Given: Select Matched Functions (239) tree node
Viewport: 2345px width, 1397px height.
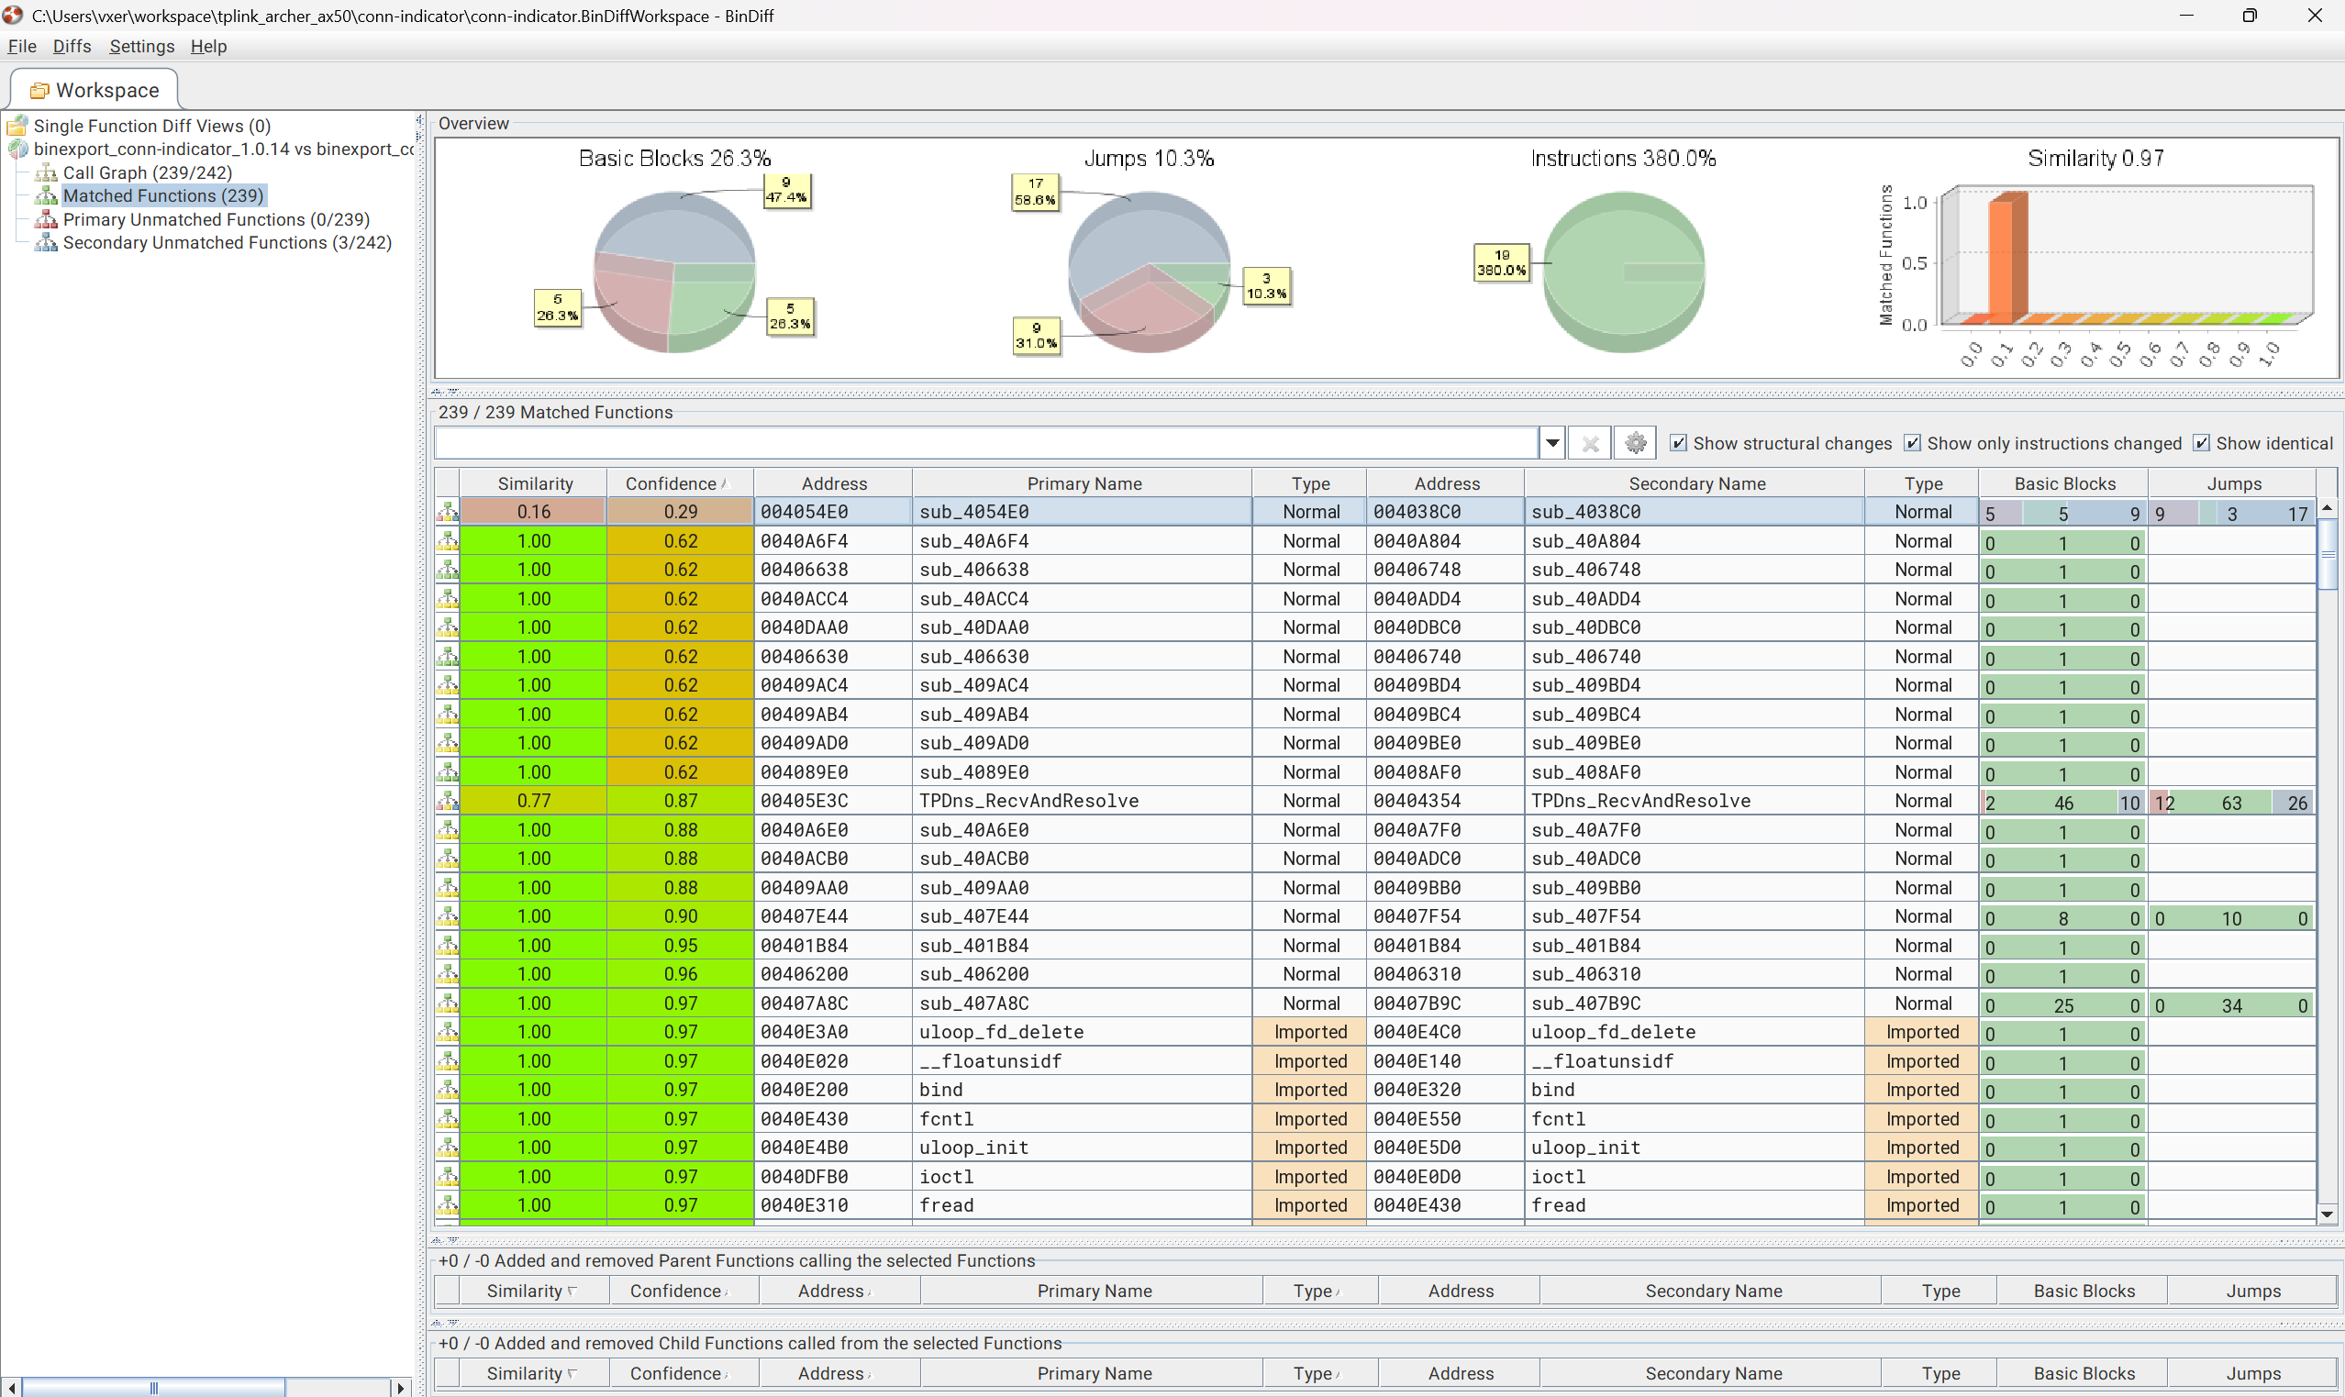Looking at the screenshot, I should [161, 195].
